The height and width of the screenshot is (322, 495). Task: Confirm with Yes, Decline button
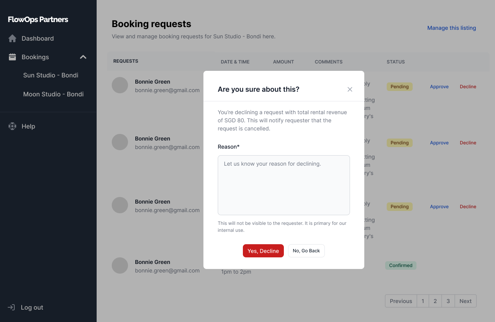point(263,251)
